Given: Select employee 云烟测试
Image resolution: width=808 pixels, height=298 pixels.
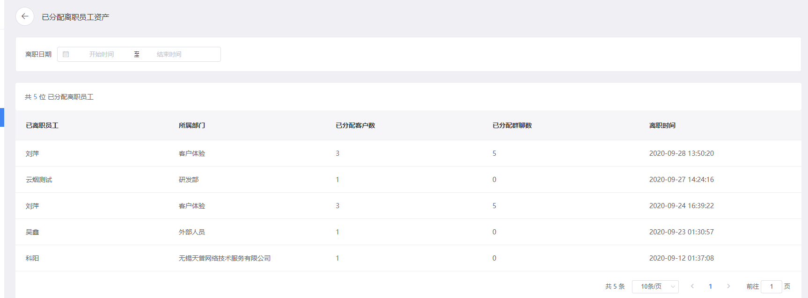Looking at the screenshot, I should [x=39, y=180].
